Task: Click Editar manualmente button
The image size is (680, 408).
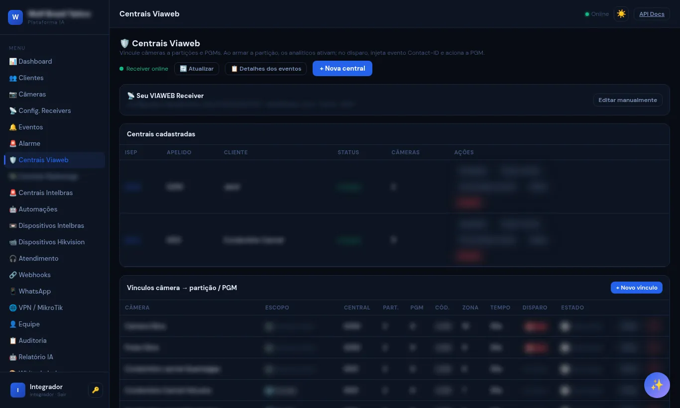Action: tap(628, 100)
